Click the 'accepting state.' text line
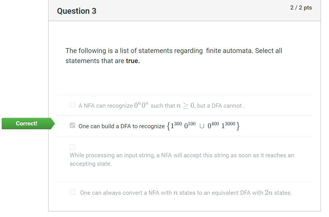The width and height of the screenshot is (329, 217). click(x=91, y=163)
